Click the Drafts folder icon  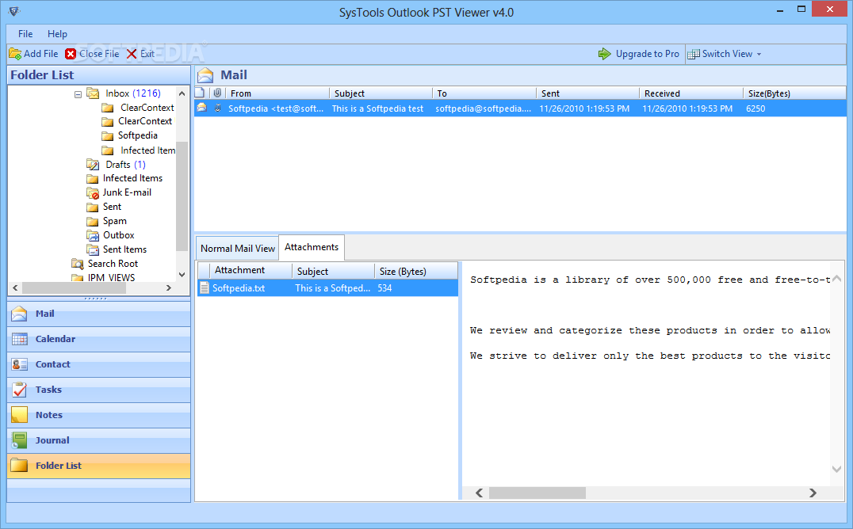pos(93,164)
